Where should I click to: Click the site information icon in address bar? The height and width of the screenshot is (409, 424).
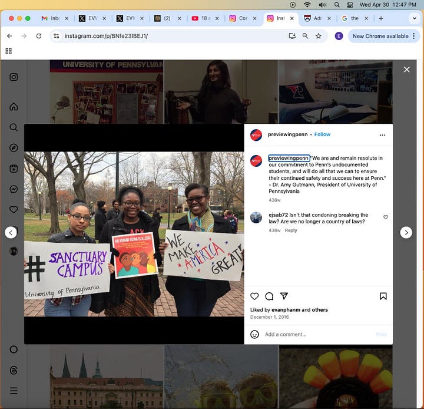(57, 36)
